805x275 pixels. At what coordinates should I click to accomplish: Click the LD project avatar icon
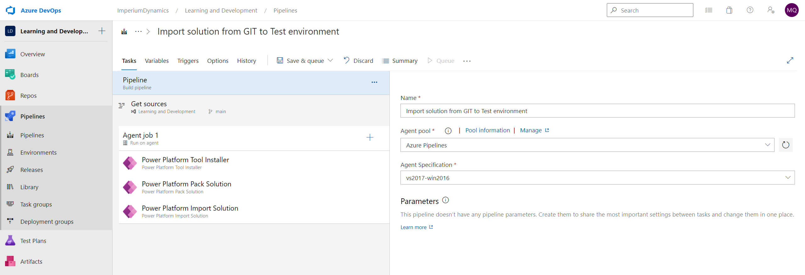[x=10, y=31]
